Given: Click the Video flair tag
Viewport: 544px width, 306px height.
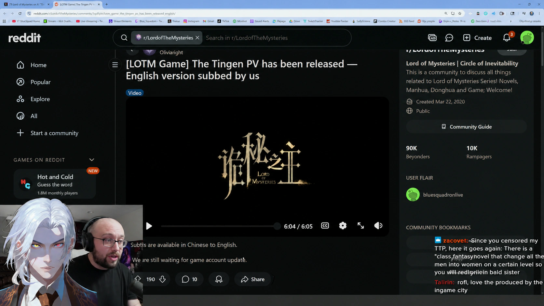Looking at the screenshot, I should [x=135, y=93].
